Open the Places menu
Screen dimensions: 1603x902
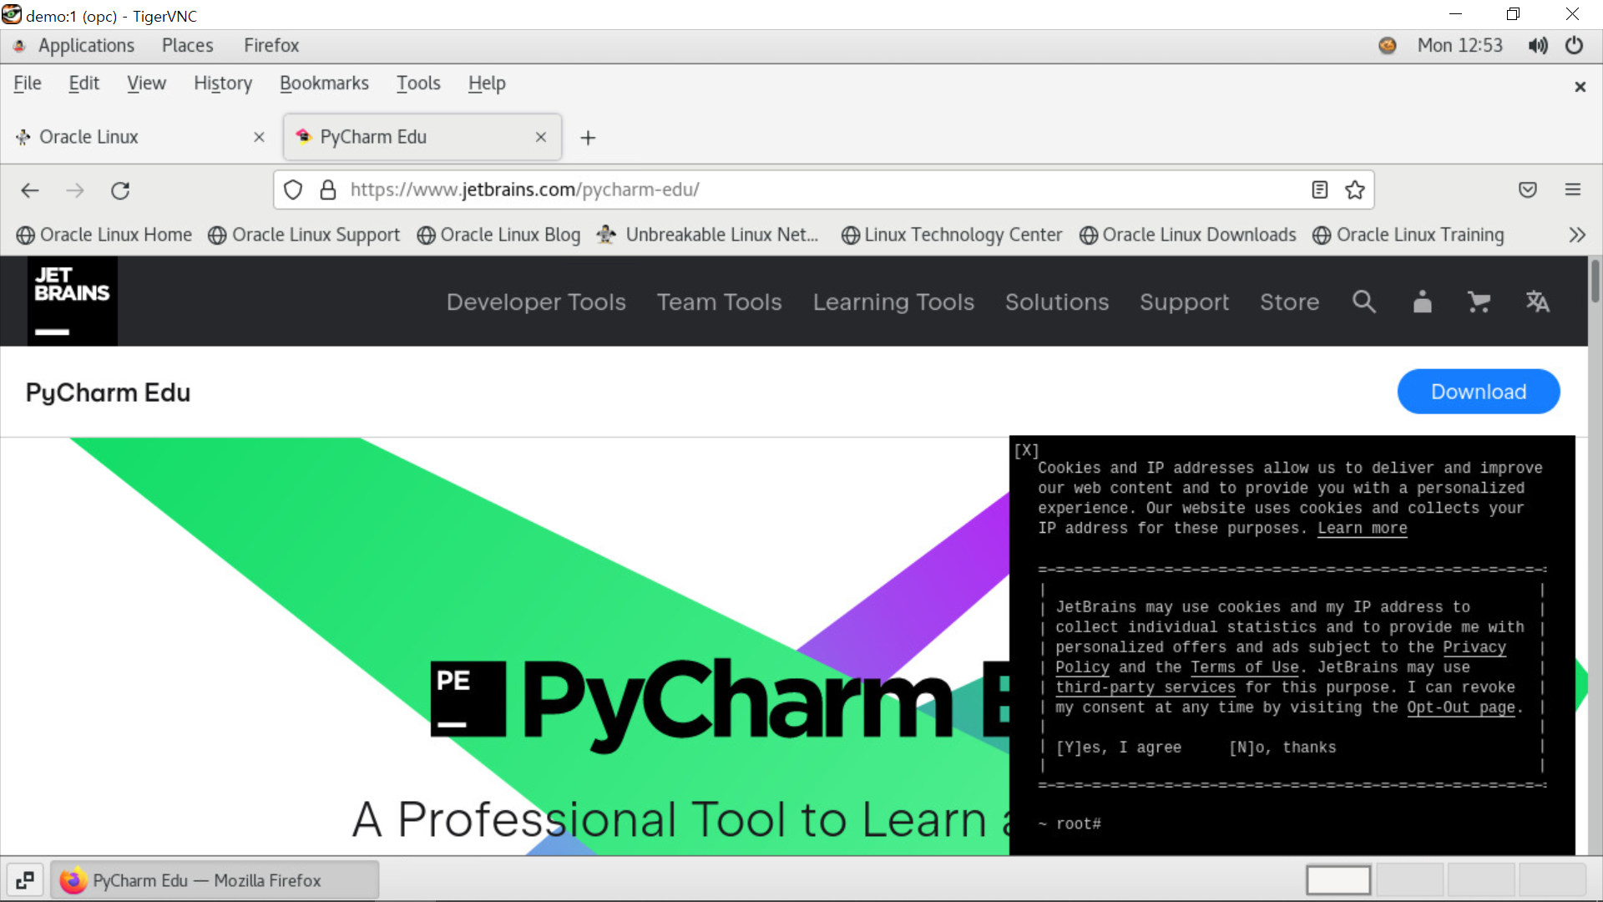click(187, 45)
